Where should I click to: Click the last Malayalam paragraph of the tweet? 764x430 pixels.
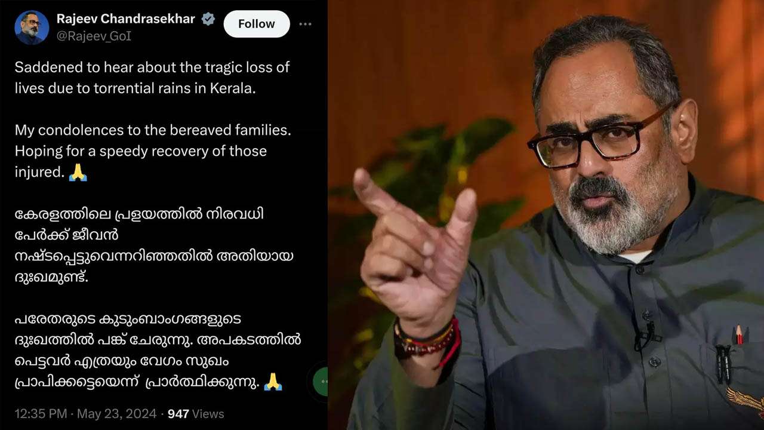(158, 351)
